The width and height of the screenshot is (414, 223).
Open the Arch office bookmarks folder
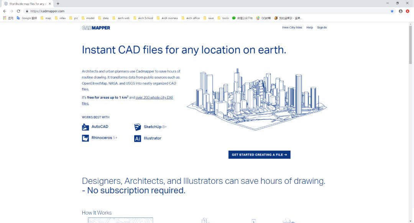pyautogui.click(x=191, y=18)
